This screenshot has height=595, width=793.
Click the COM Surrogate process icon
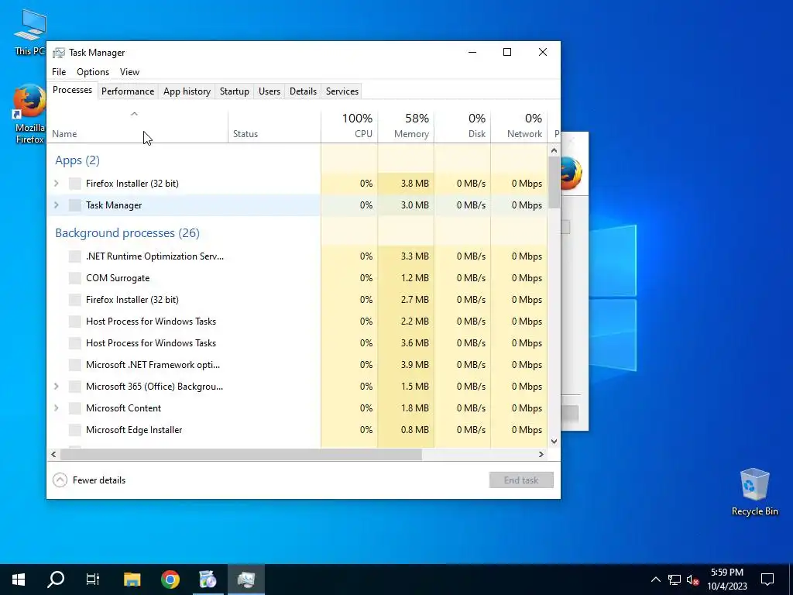pos(75,278)
